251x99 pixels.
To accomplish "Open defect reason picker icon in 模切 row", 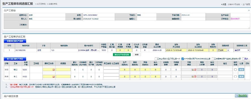I will point(193,70).
